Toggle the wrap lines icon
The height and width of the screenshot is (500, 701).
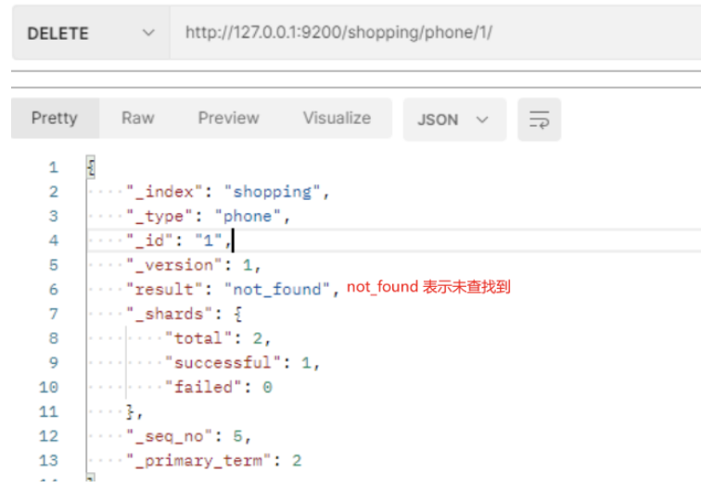pyautogui.click(x=539, y=119)
